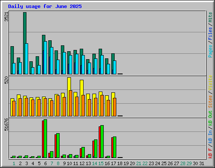
Task: Select the red kB F bar for day 14
Action: [93, 149]
